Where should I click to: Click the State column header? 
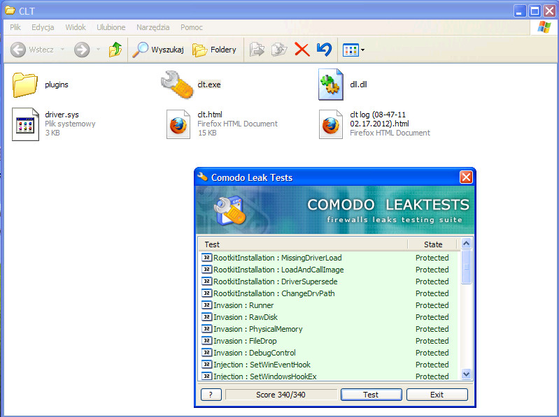click(x=432, y=244)
